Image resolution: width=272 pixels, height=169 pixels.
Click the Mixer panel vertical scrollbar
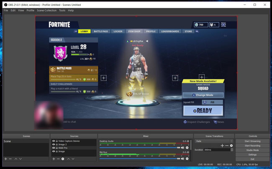[x=191, y=145]
